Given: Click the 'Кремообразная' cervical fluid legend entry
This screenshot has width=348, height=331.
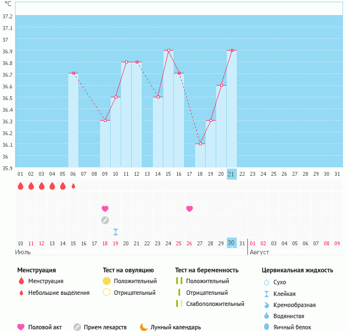Looking at the screenshot, I should [x=295, y=305].
